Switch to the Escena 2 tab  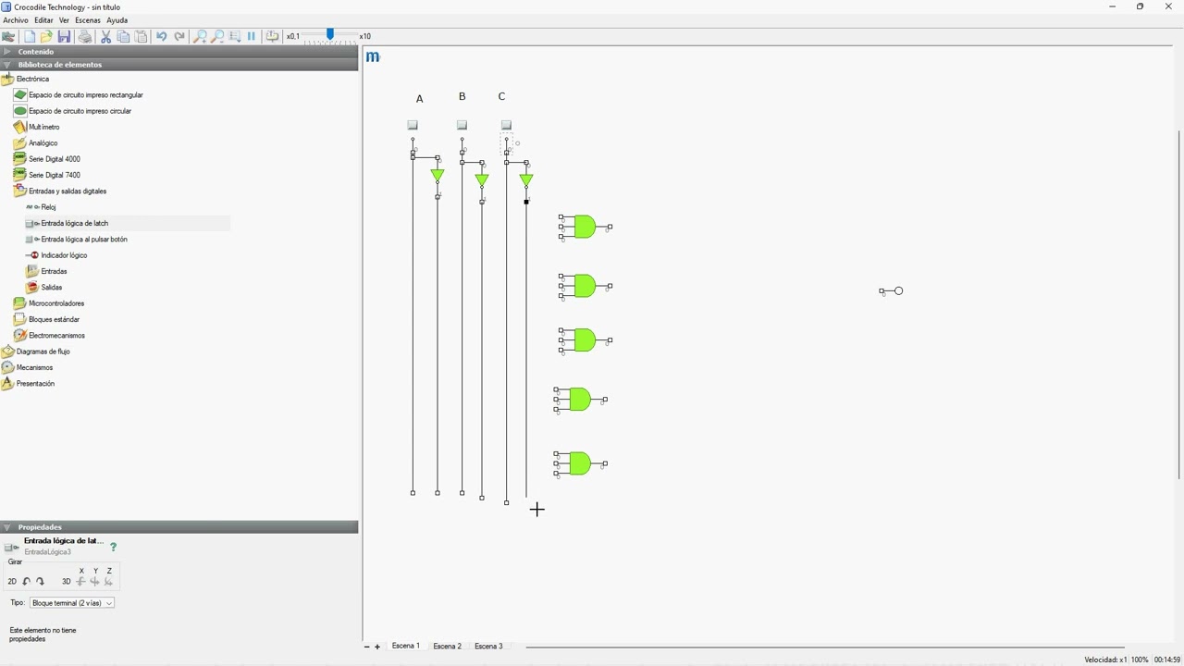point(447,647)
